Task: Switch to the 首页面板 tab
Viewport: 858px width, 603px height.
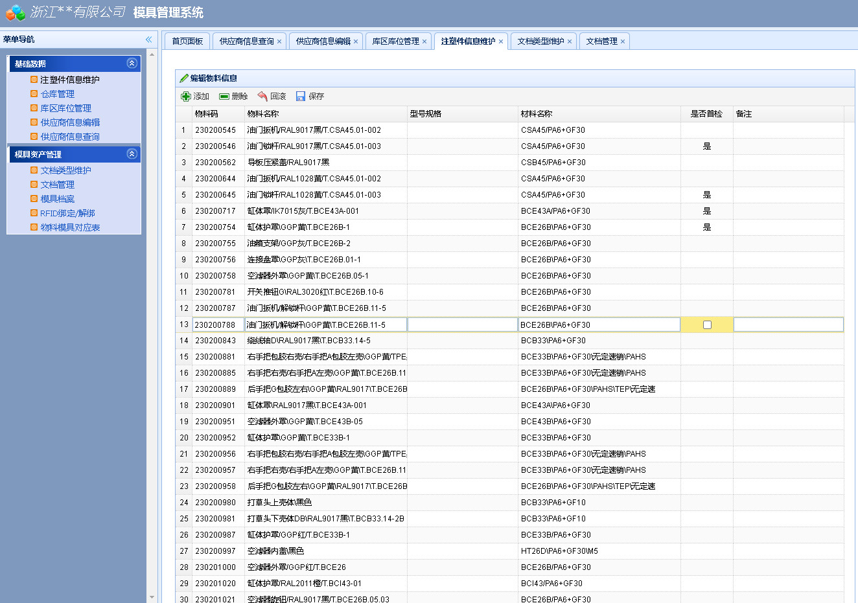Action: click(187, 40)
